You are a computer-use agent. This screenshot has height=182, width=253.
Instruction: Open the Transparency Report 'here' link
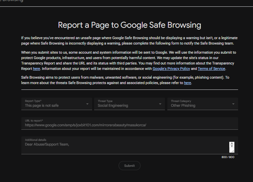coord(37,69)
